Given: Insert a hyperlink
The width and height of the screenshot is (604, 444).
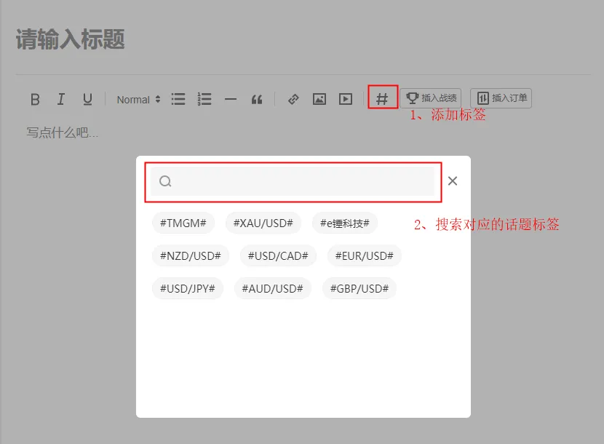Looking at the screenshot, I should [x=293, y=100].
